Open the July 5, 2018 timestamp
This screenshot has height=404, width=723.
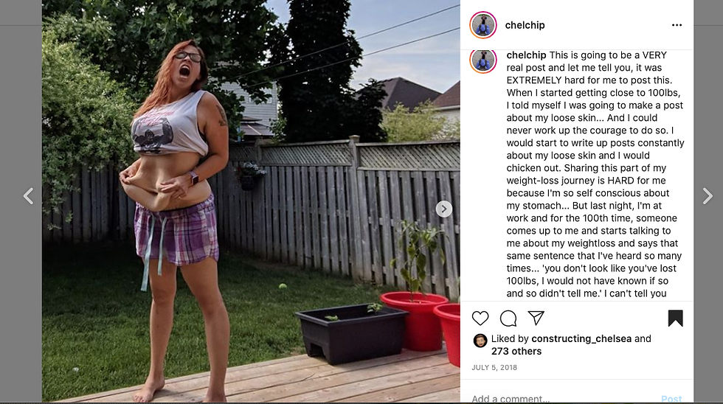click(494, 368)
